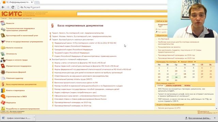
Task: Open Пользователю на заметку link
Action: pos(169,47)
